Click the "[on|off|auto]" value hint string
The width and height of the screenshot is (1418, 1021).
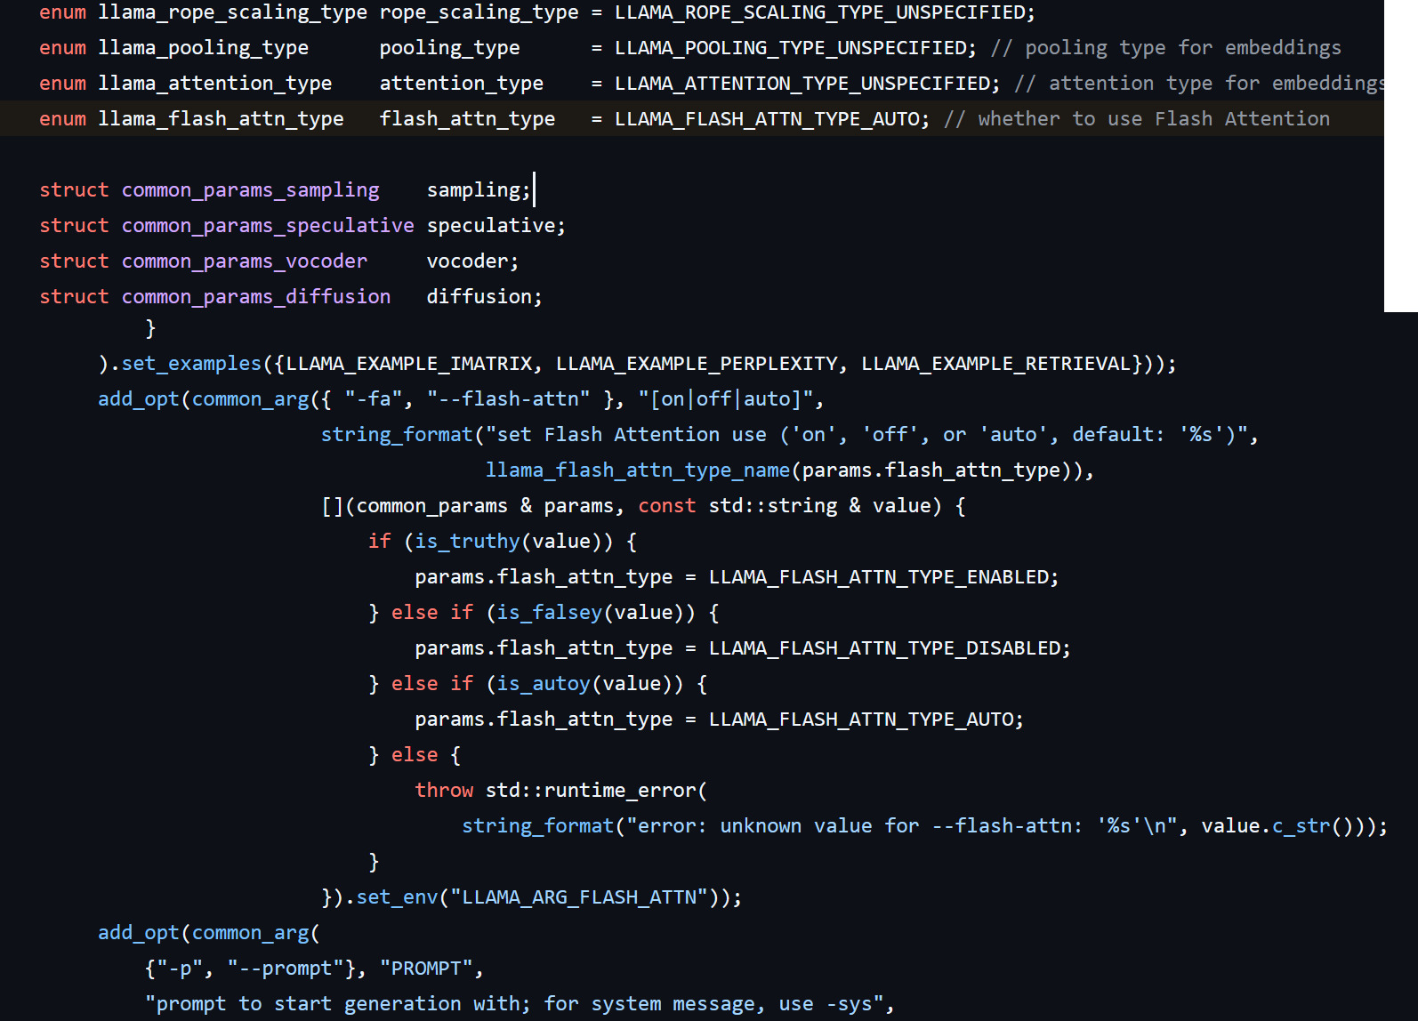tap(726, 399)
